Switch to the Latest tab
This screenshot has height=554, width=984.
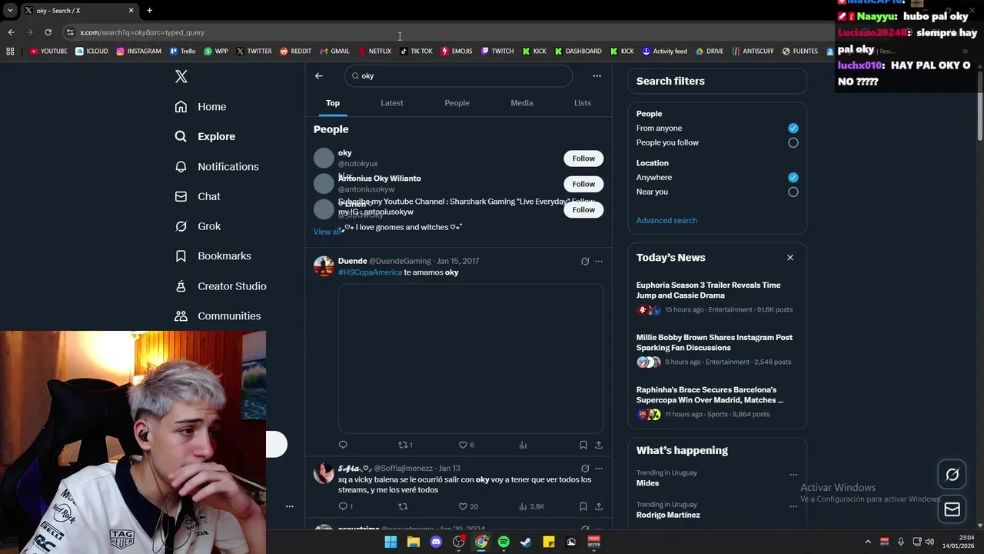click(x=392, y=103)
